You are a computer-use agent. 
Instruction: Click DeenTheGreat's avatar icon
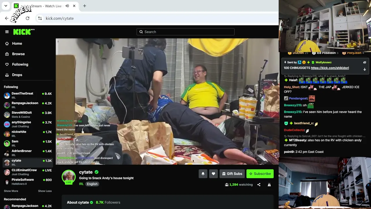[7, 96]
